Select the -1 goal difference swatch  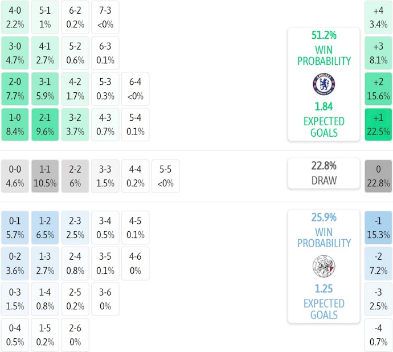(x=378, y=227)
